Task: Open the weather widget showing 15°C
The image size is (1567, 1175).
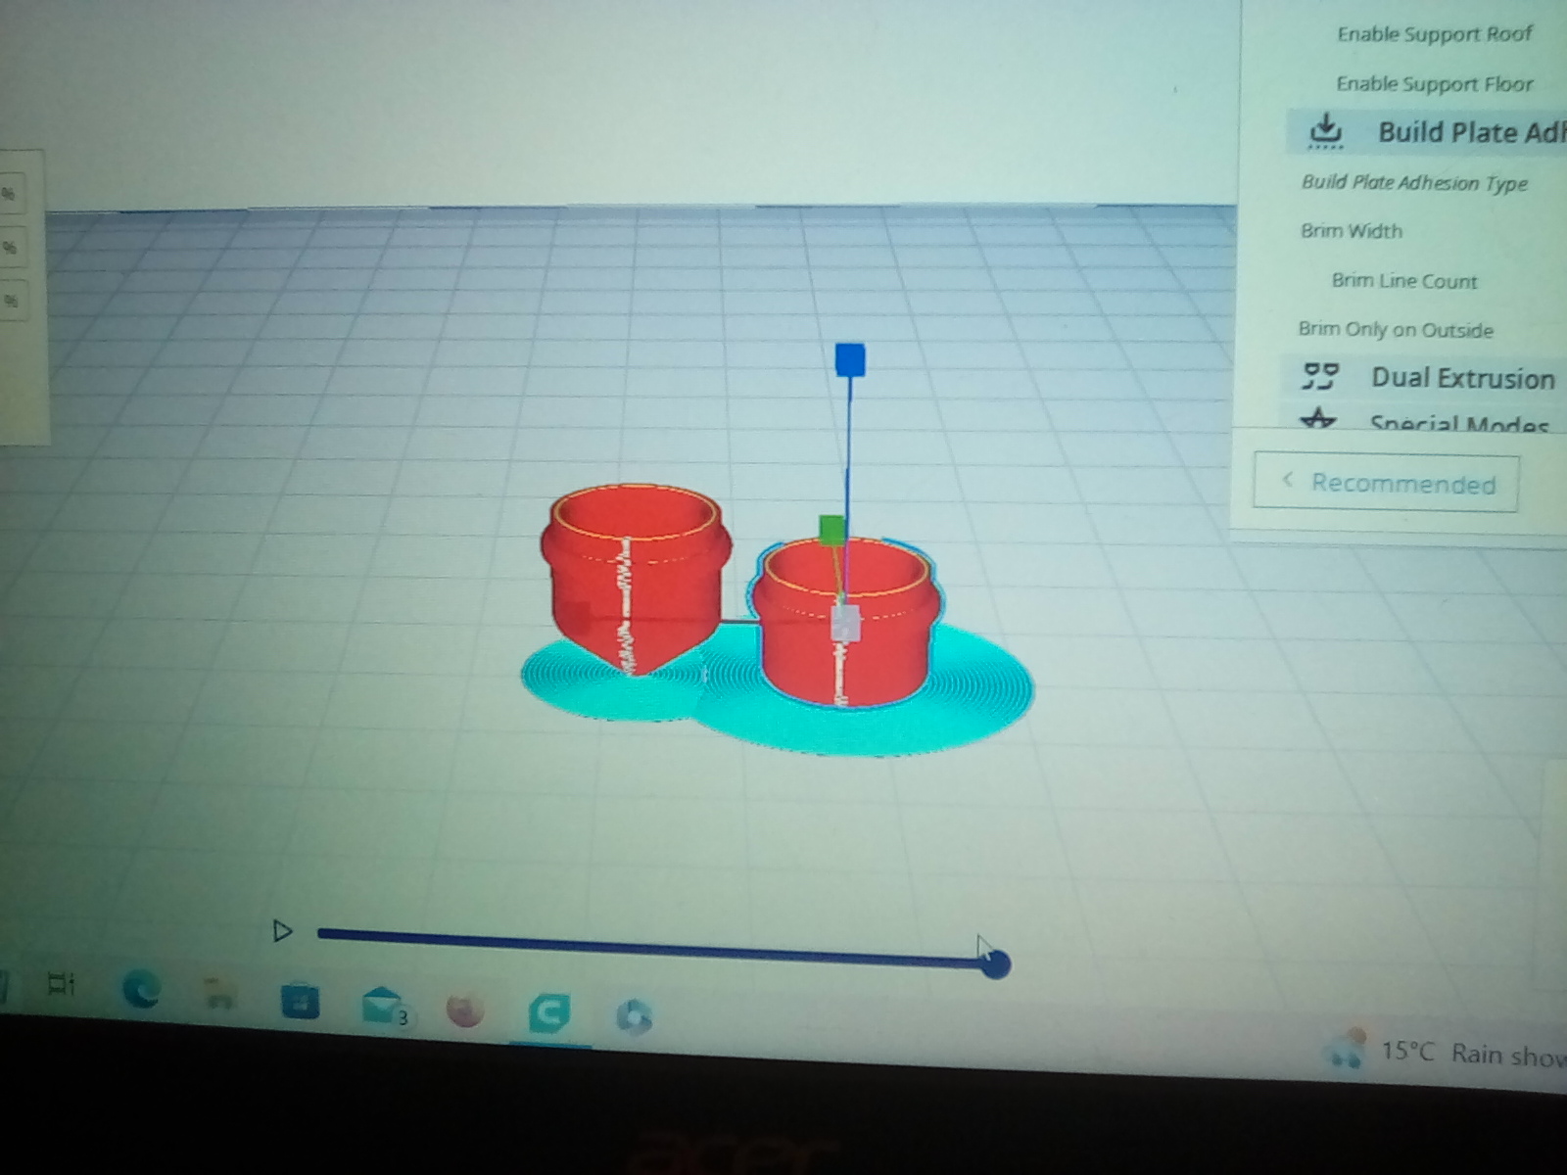Action: click(1445, 1053)
